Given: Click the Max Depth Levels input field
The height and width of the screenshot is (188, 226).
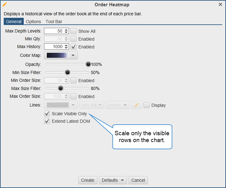Looking at the screenshot, I should click(54, 31).
